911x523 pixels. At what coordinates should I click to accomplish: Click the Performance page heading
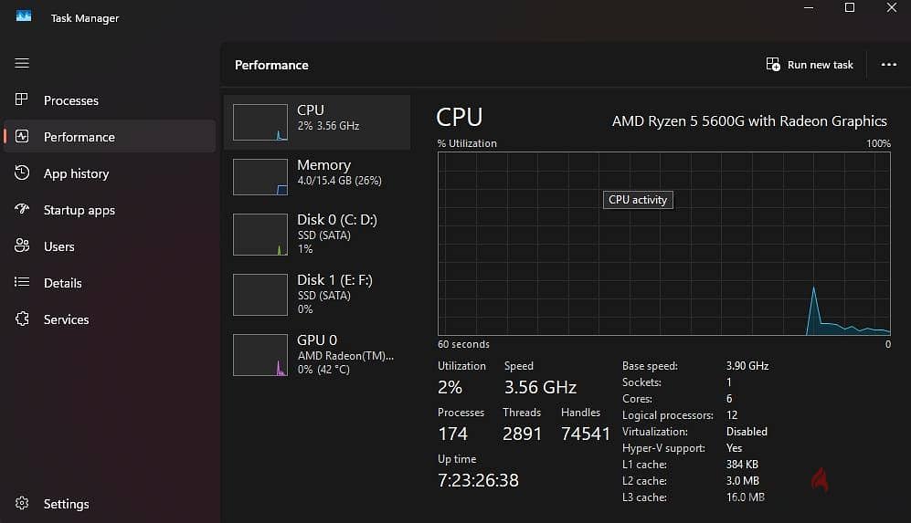coord(271,65)
